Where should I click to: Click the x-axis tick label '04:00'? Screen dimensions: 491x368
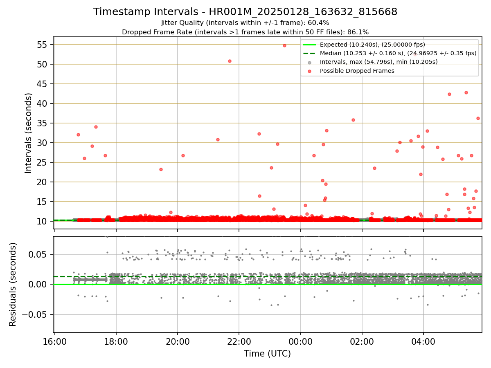point(423,341)
